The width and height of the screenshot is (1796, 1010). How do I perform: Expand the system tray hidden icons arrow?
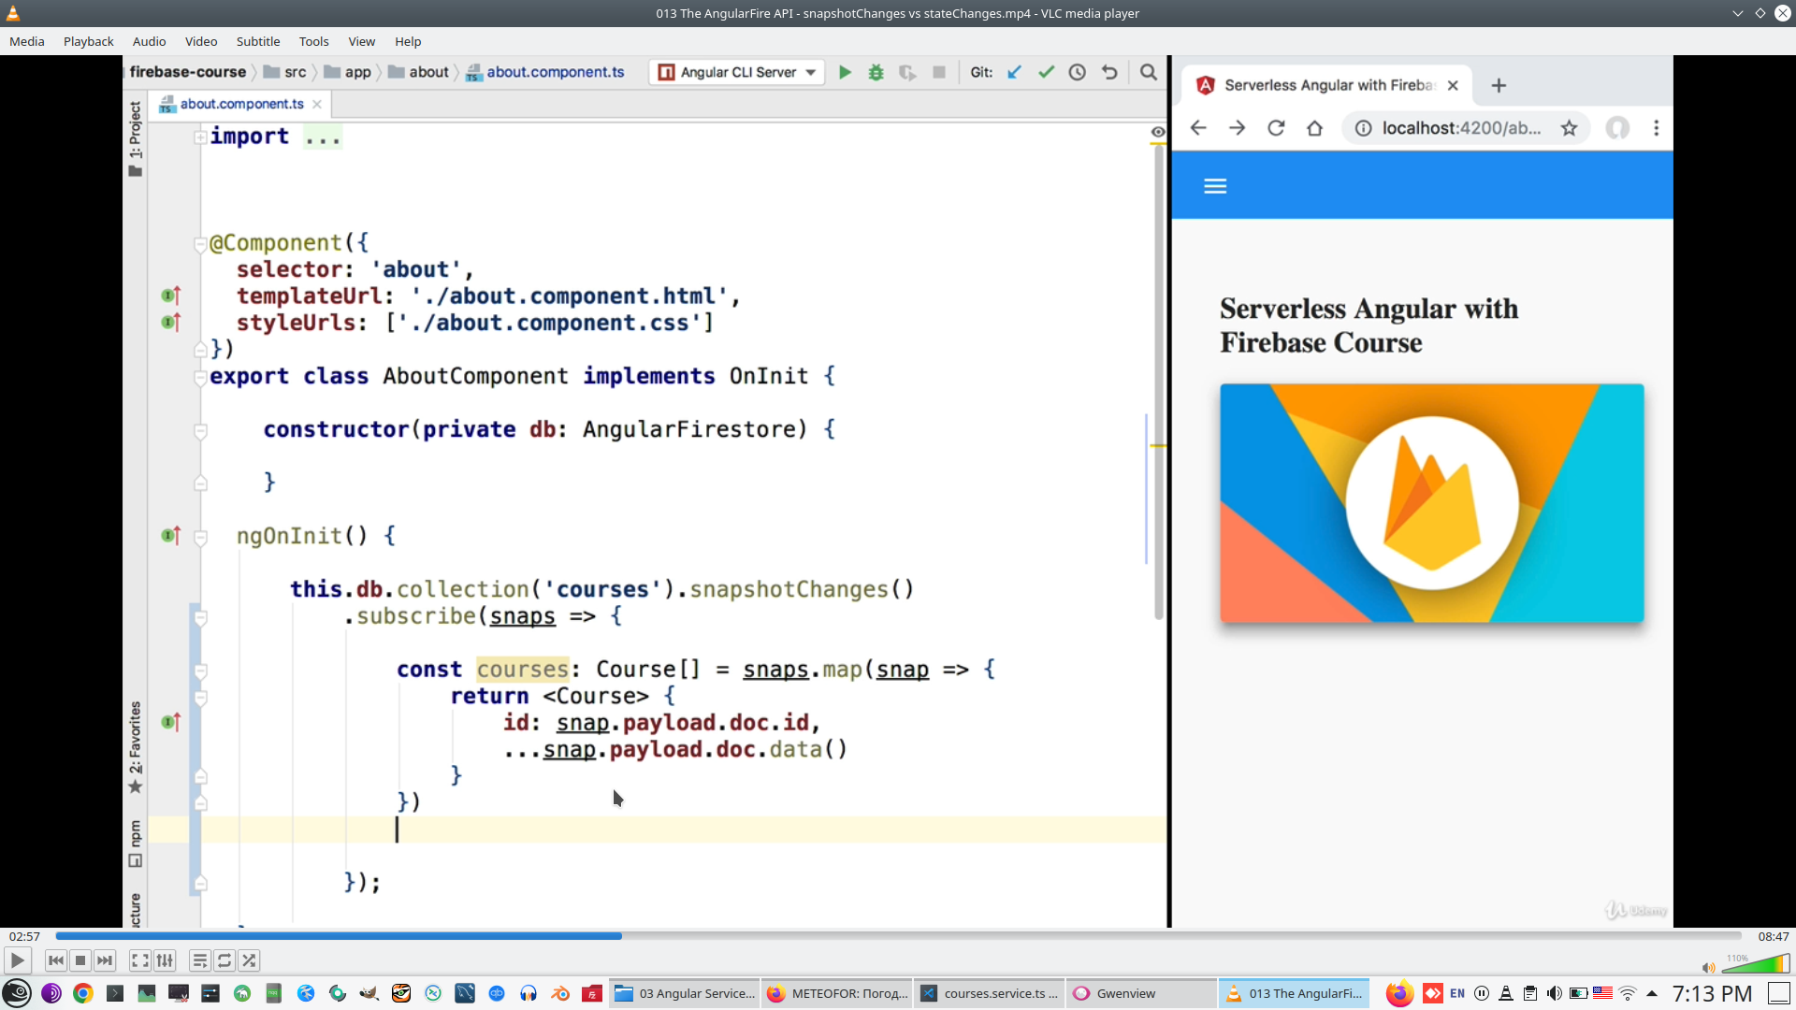1652,993
